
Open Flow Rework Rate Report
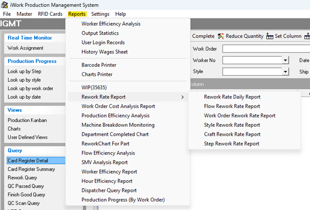pos(232,106)
